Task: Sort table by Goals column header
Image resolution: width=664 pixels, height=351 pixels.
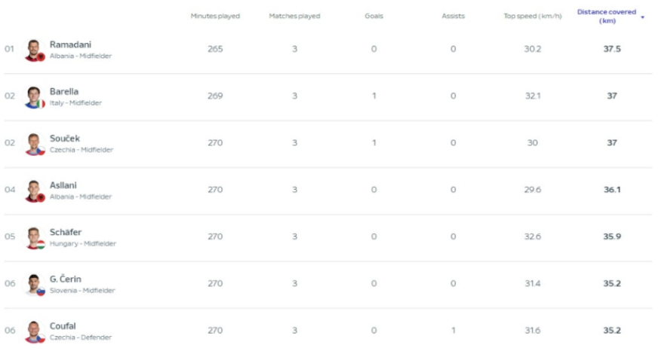Action: [374, 16]
